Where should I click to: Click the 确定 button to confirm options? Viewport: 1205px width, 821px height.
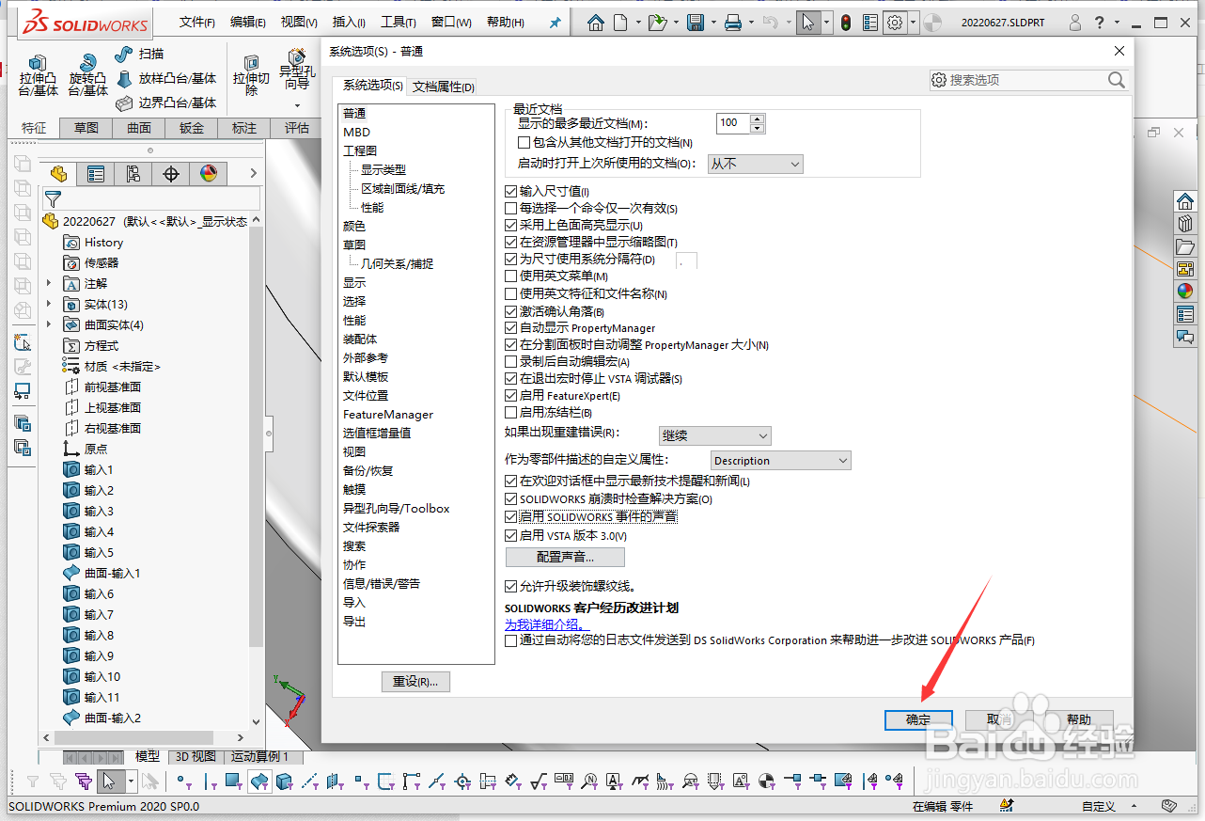pos(918,720)
